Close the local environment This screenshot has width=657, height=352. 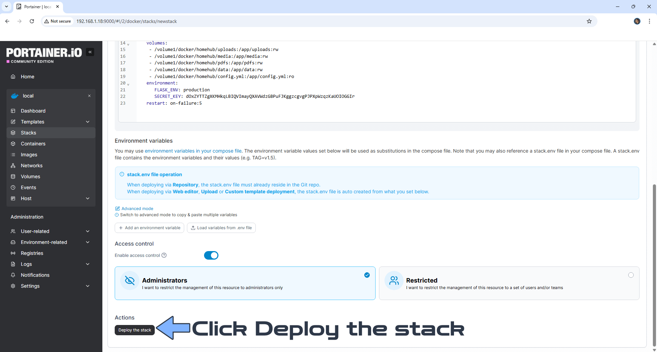[89, 96]
